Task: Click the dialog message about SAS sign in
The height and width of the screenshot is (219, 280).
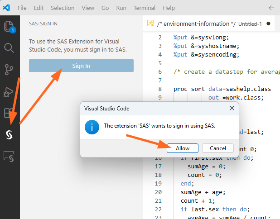Action: tap(159, 126)
